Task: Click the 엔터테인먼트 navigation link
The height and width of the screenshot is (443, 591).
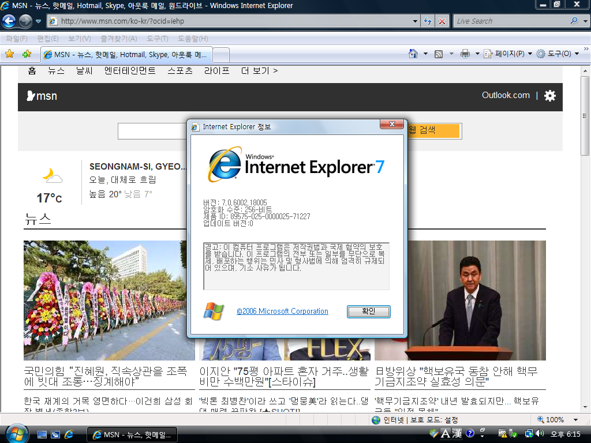Action: (130, 70)
